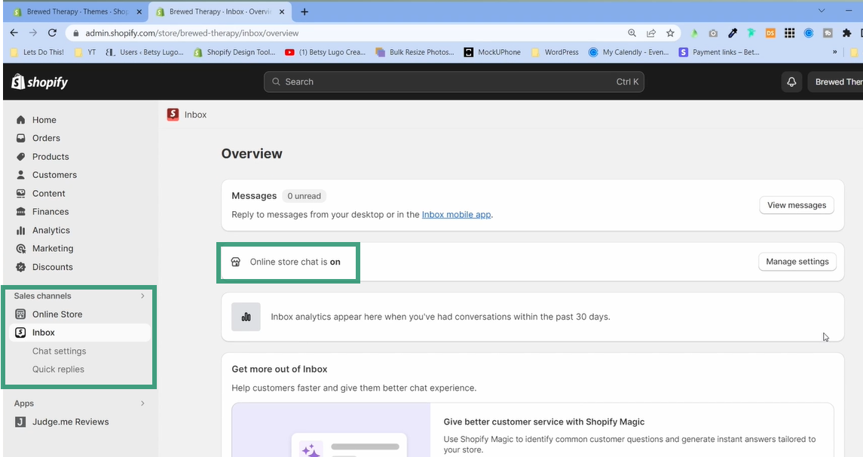Select Quick replies in the sidebar
Viewport: 863px width, 457px height.
(x=58, y=369)
